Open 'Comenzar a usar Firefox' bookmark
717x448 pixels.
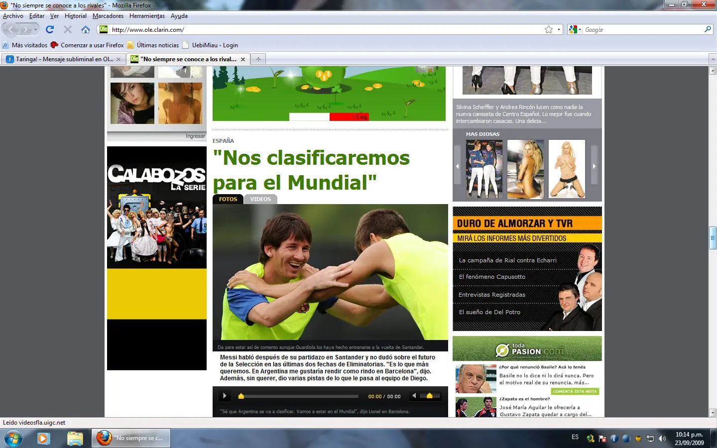coord(87,45)
